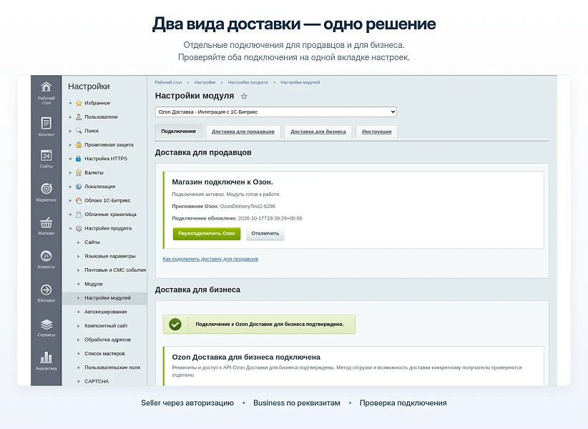Viewport: 588px width, 429px height.
Task: Expand the Сайты submenu arrow
Action: click(79, 242)
